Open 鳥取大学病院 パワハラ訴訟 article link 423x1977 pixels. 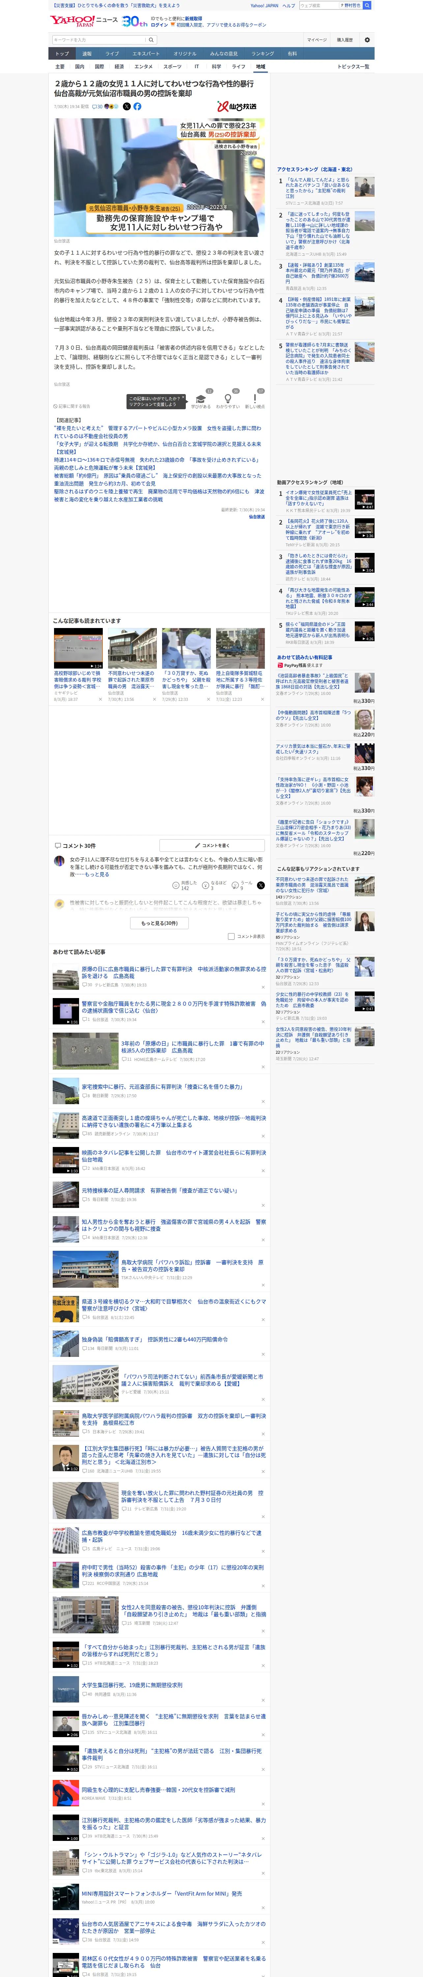[192, 1266]
